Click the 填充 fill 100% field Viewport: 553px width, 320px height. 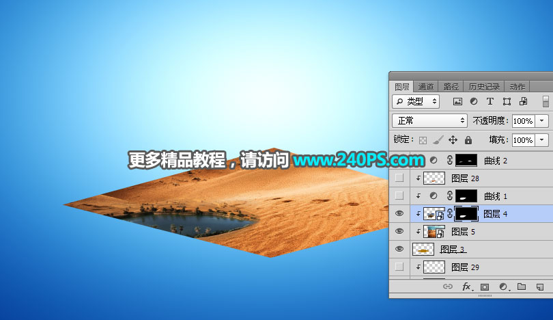(523, 139)
